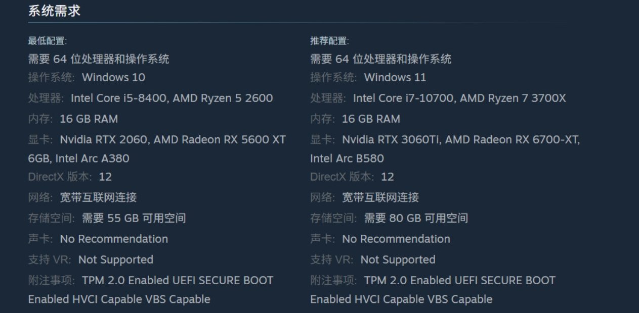Click the DirectX 版本 label under 最低配置
Screen dimensions: 639x313
(60, 177)
